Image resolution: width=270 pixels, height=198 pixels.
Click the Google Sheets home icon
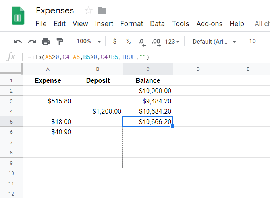18,16
